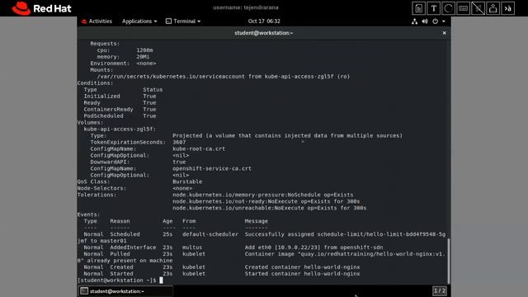
Task: Click the 'ContainersReady' condition row
Action: (x=120, y=109)
